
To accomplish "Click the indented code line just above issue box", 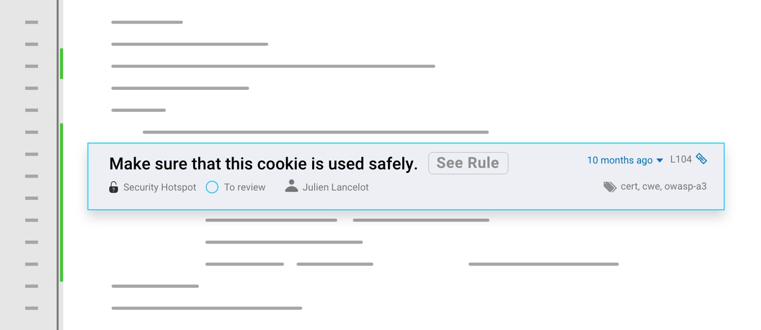I will tap(316, 132).
